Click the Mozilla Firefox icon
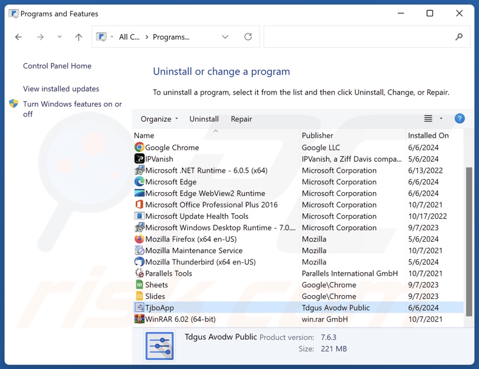This screenshot has width=479, height=369. click(x=139, y=239)
